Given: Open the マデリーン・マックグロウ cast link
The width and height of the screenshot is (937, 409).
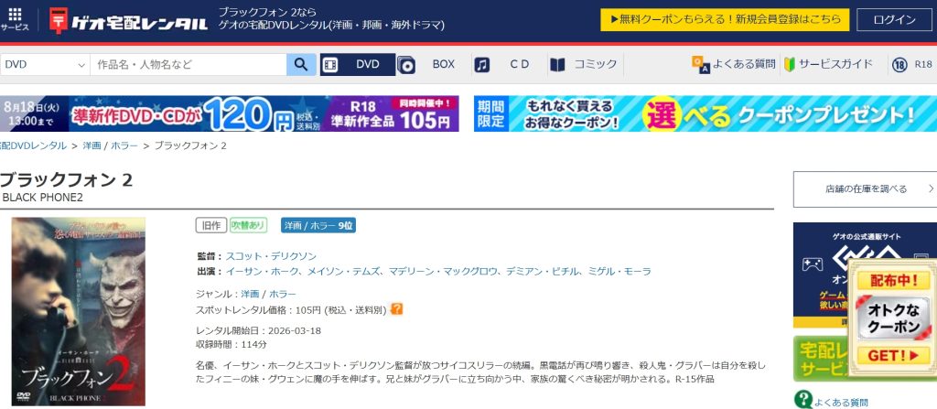Looking at the screenshot, I should tap(443, 272).
